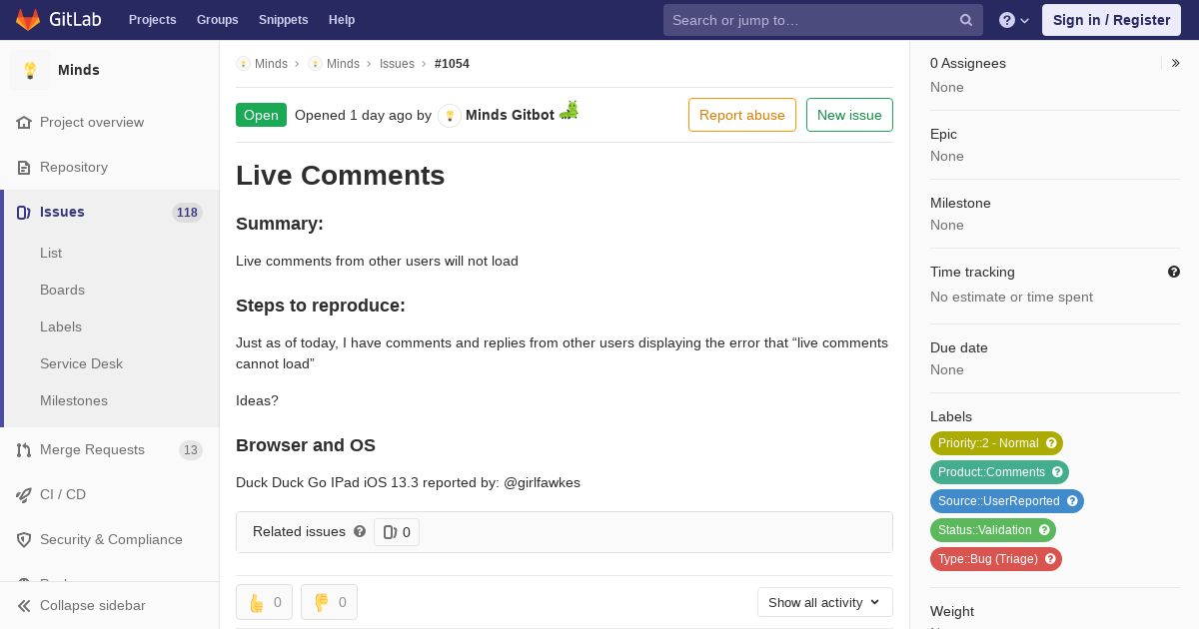Open Milestones in sidebar
Image resolution: width=1199 pixels, height=629 pixels.
pyautogui.click(x=74, y=400)
